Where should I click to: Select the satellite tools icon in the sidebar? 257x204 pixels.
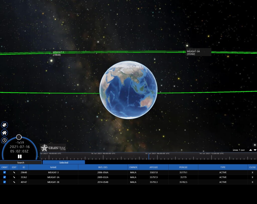(x=4, y=125)
